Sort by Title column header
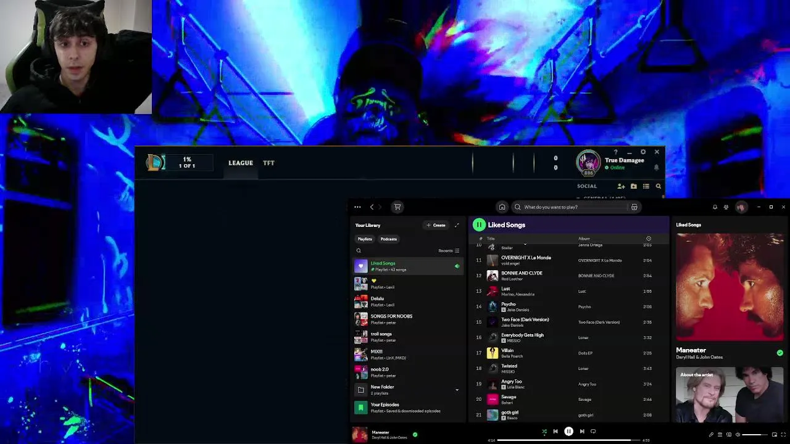This screenshot has height=444, width=790. coord(491,239)
